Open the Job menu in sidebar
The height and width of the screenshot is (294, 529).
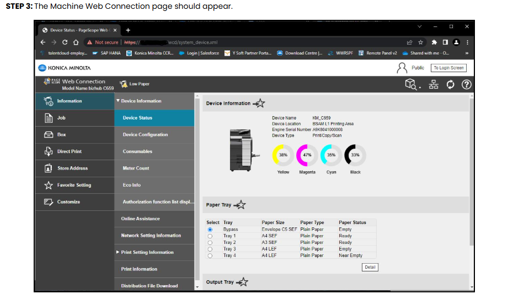pyautogui.click(x=75, y=118)
